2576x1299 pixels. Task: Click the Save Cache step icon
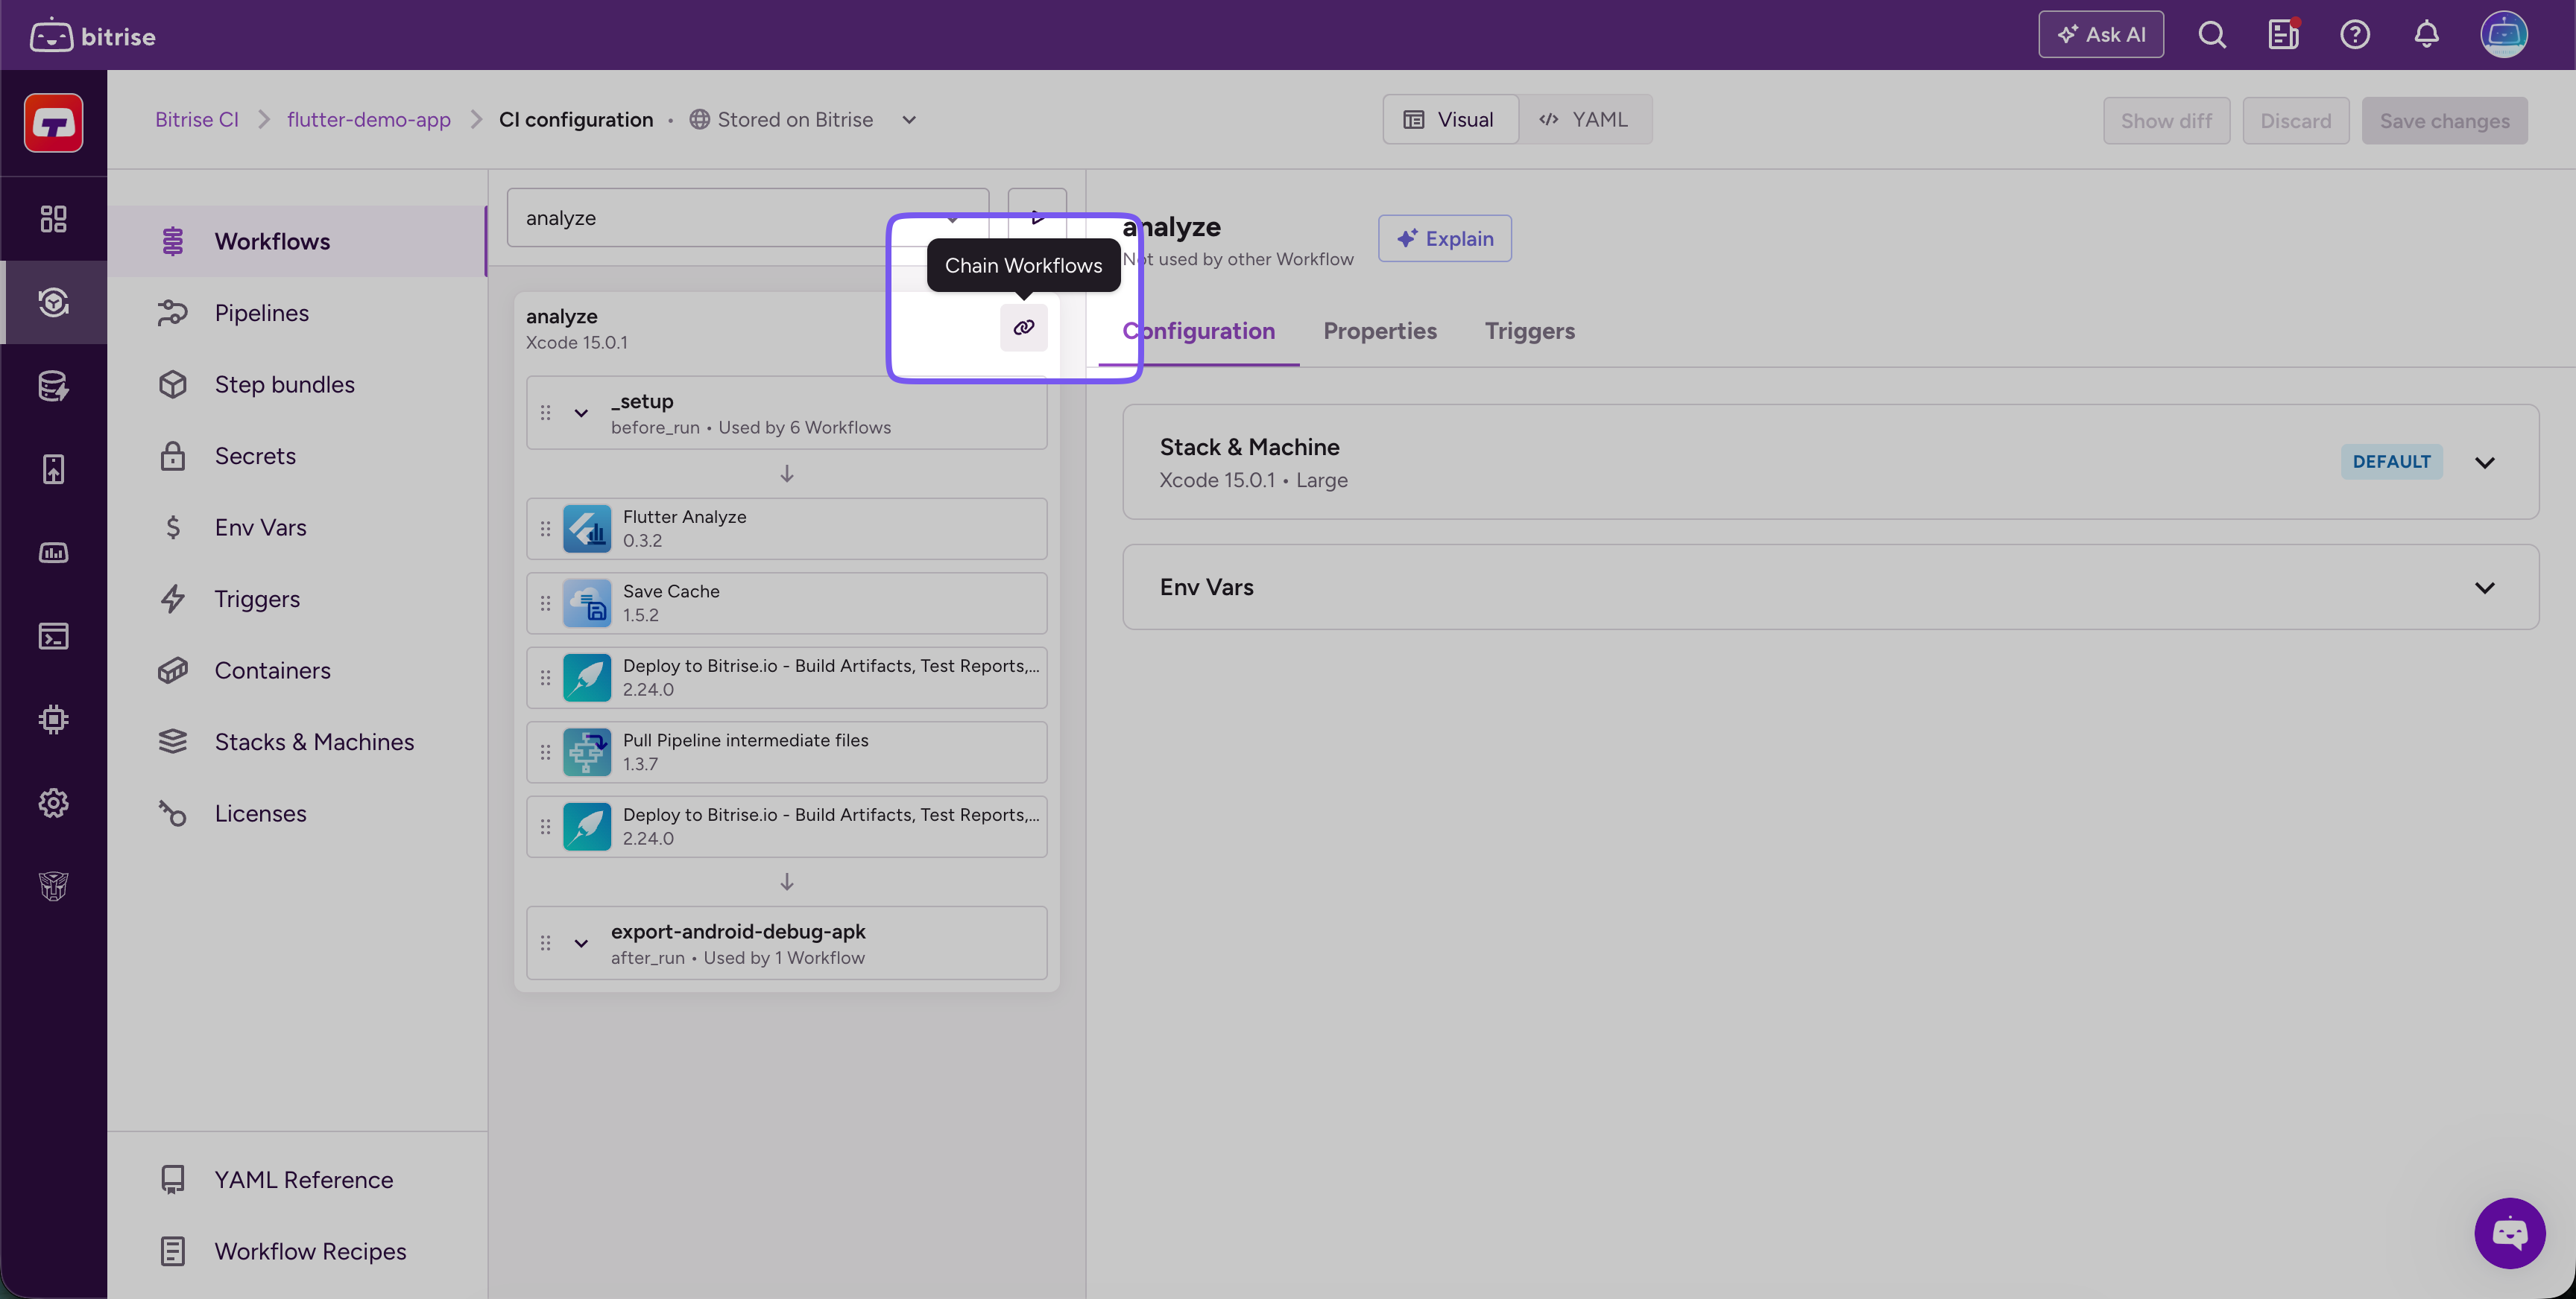click(587, 603)
